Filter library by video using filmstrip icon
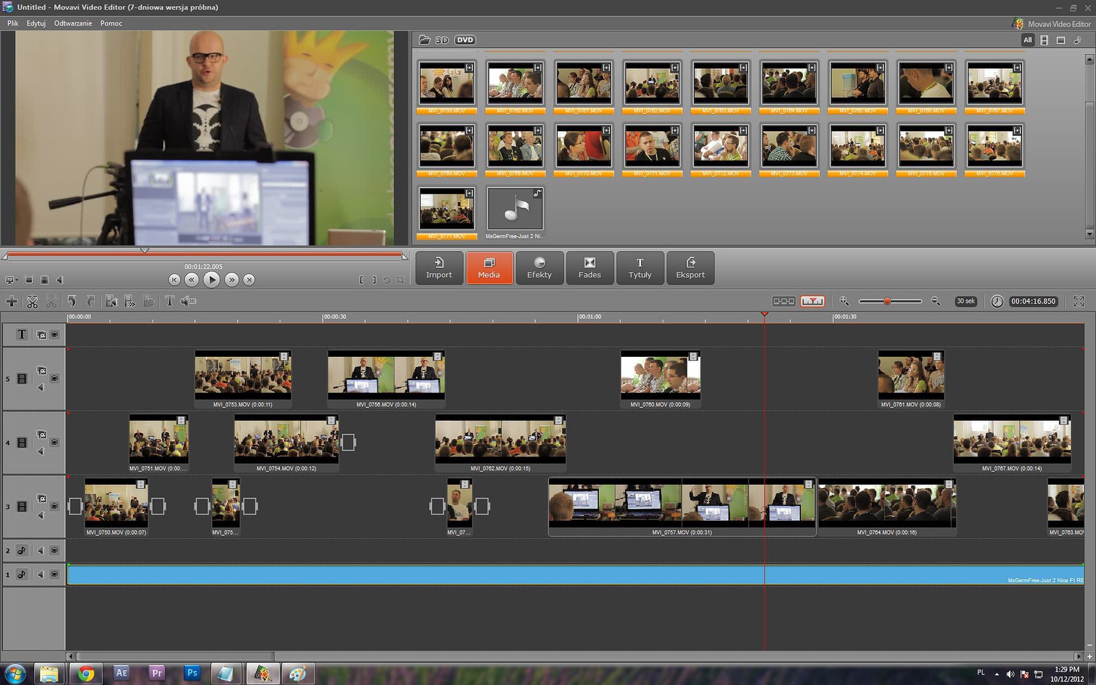This screenshot has height=685, width=1096. [1044, 40]
